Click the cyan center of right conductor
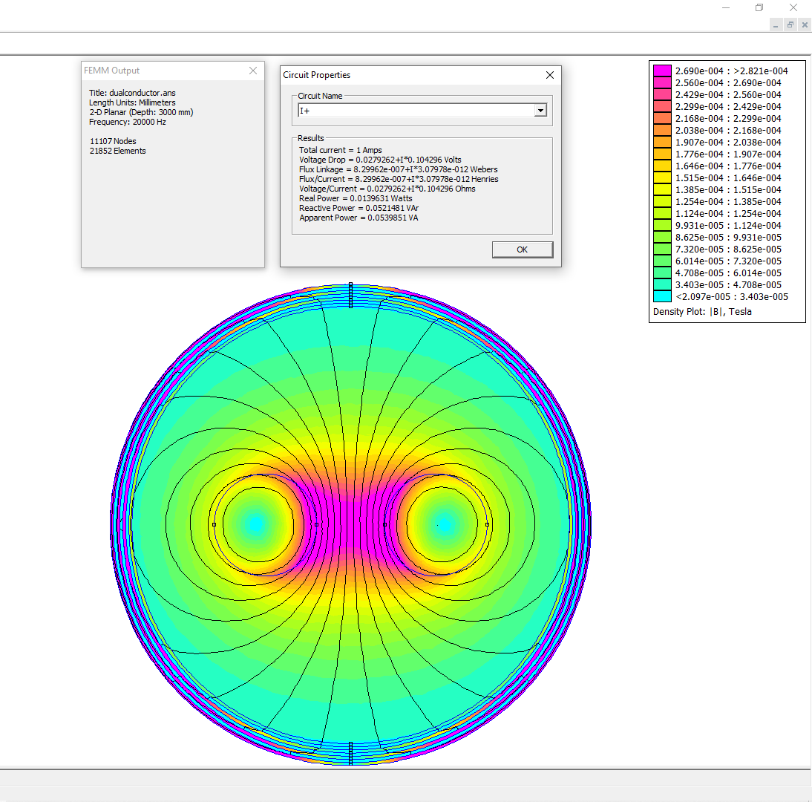Image resolution: width=812 pixels, height=802 pixels. tap(443, 524)
